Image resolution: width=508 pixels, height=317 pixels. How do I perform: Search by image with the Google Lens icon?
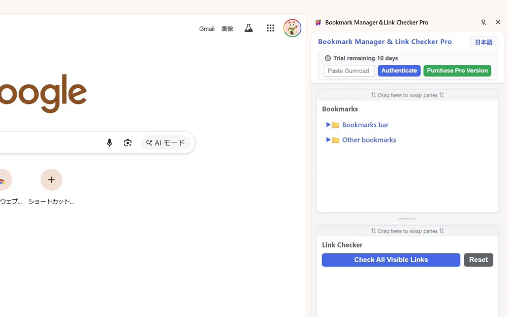coord(128,143)
